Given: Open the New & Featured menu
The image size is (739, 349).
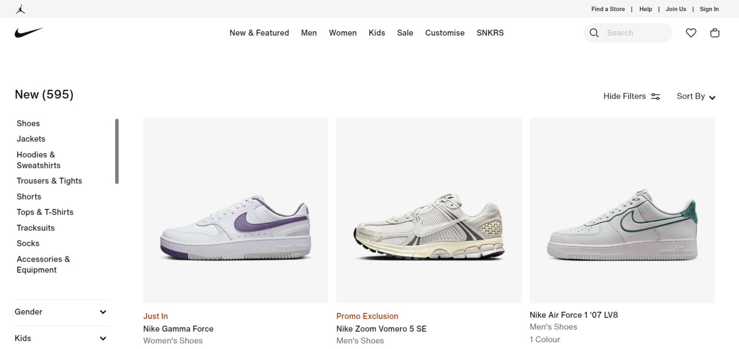Looking at the screenshot, I should tap(259, 33).
